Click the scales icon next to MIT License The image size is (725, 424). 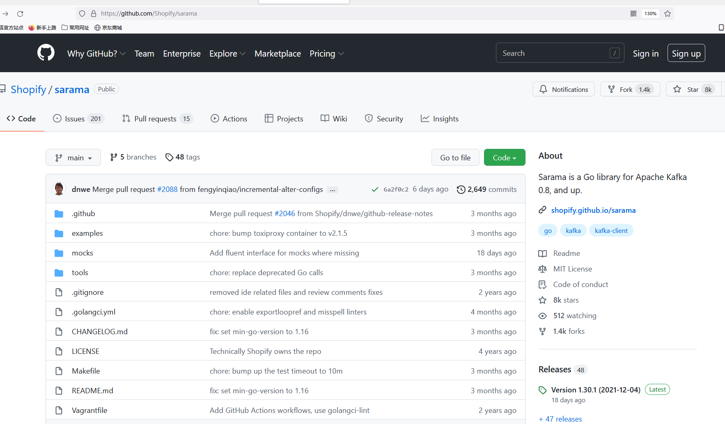[x=542, y=269]
